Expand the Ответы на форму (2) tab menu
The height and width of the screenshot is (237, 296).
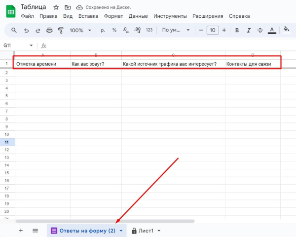click(x=121, y=231)
